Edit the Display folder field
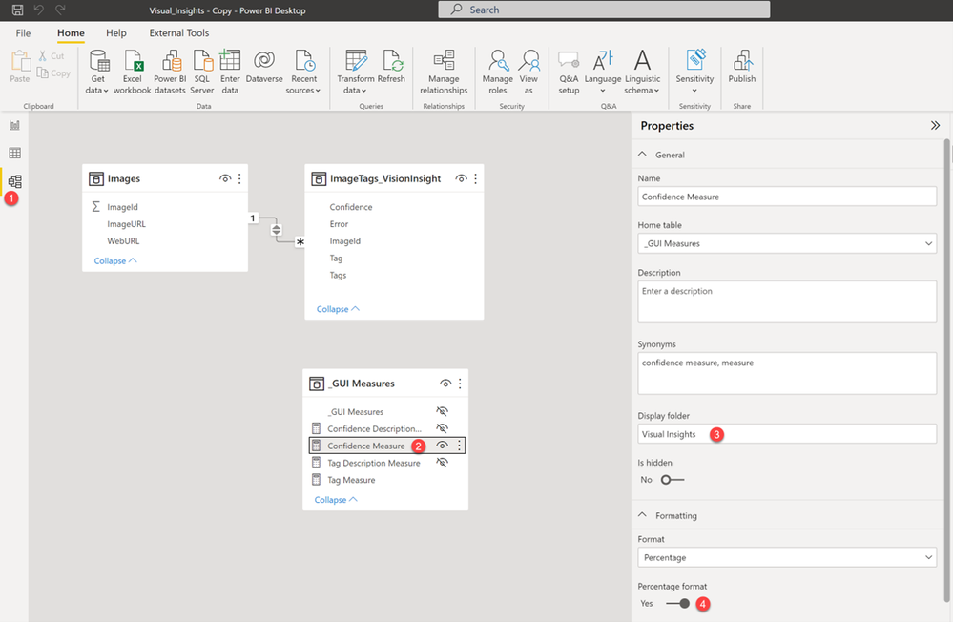 point(787,434)
